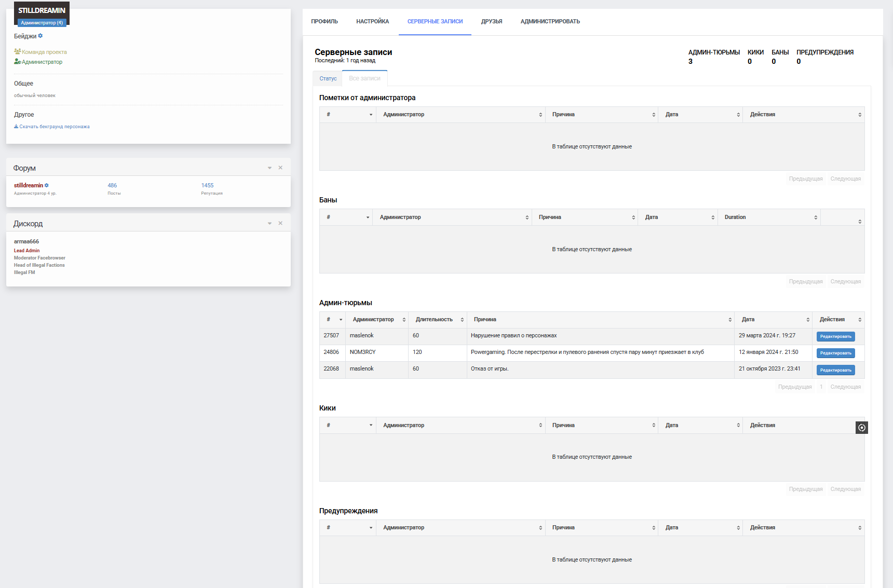Click Следующая under Баны table
This screenshot has width=893, height=588.
point(846,281)
